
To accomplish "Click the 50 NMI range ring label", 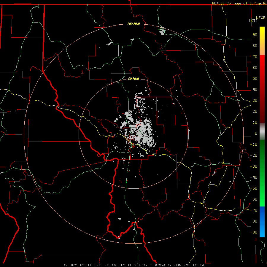I will click(x=133, y=79).
